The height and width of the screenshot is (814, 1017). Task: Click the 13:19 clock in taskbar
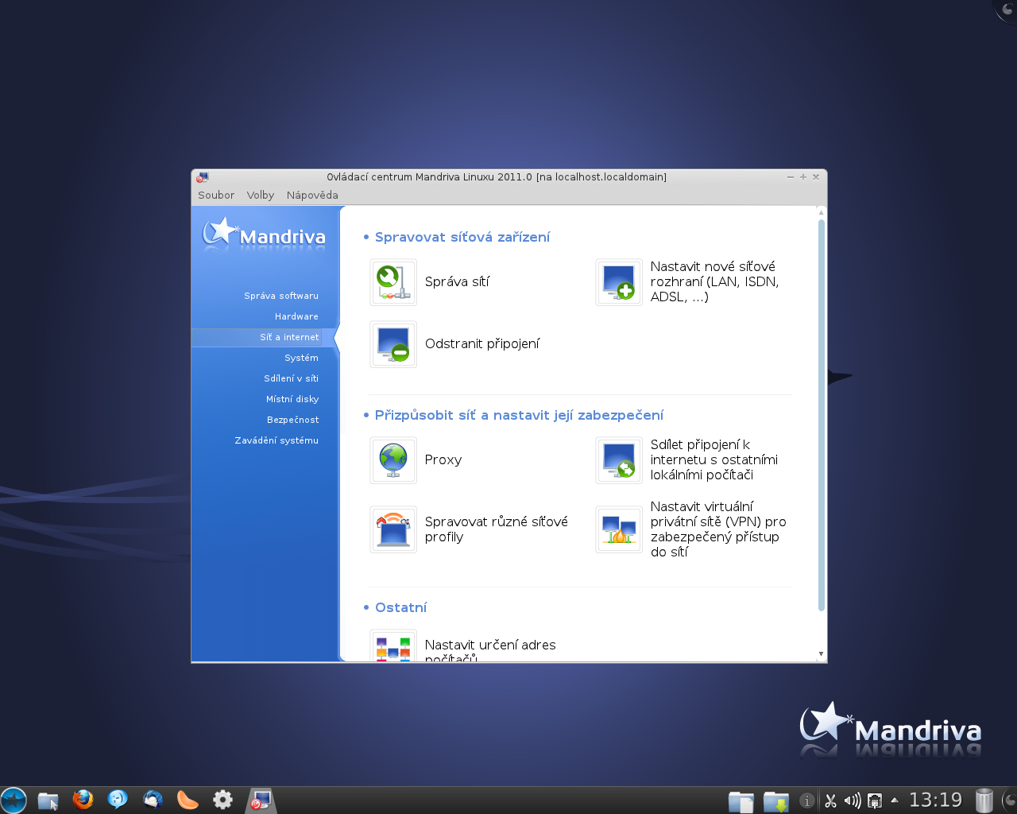pos(935,800)
